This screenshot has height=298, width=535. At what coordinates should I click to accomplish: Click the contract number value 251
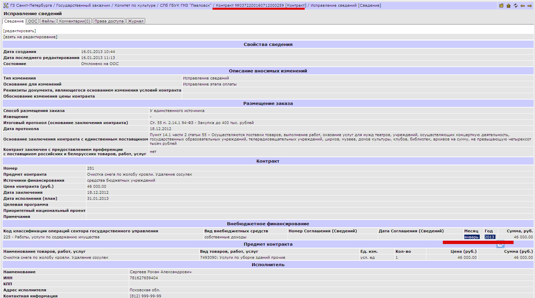(91, 168)
